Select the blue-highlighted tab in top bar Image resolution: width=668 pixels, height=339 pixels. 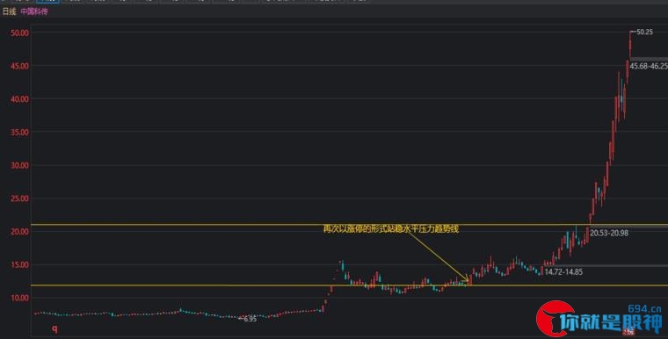pyautogui.click(x=47, y=1)
